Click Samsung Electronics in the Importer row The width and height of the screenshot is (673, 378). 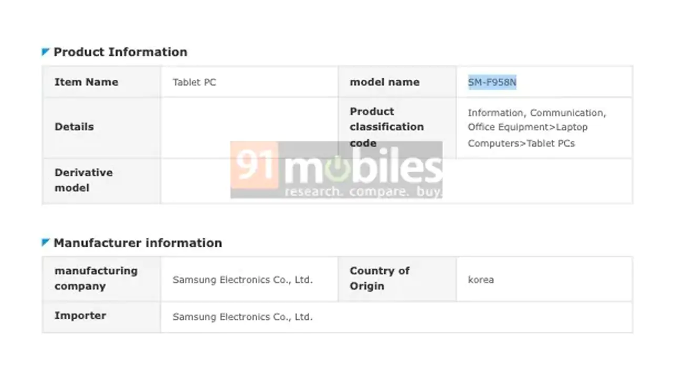242,317
